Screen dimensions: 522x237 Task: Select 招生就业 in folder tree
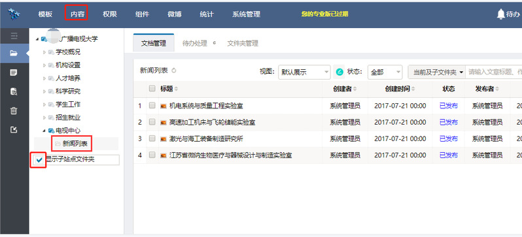(x=68, y=118)
